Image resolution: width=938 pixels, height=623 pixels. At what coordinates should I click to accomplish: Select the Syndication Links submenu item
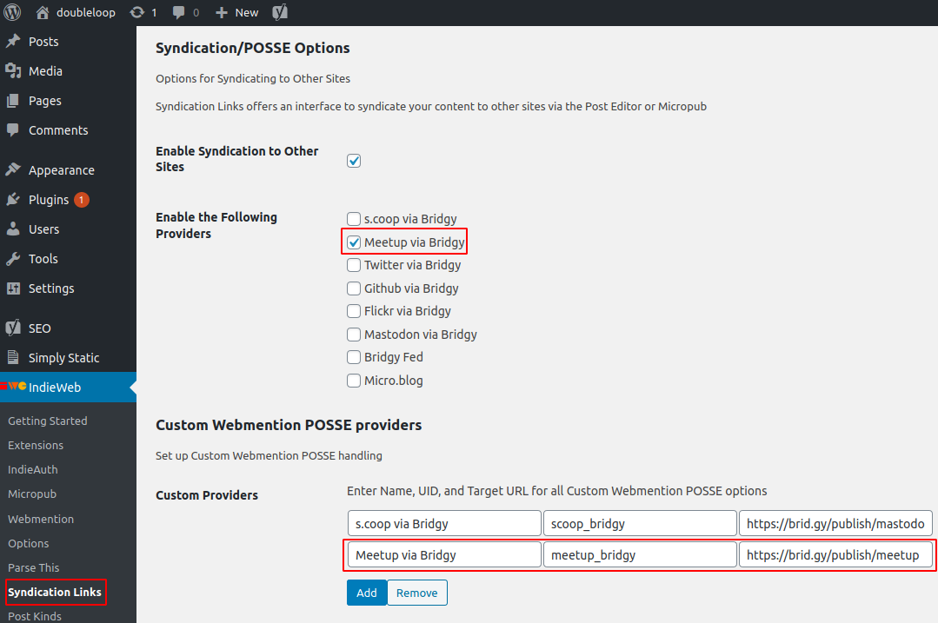55,592
